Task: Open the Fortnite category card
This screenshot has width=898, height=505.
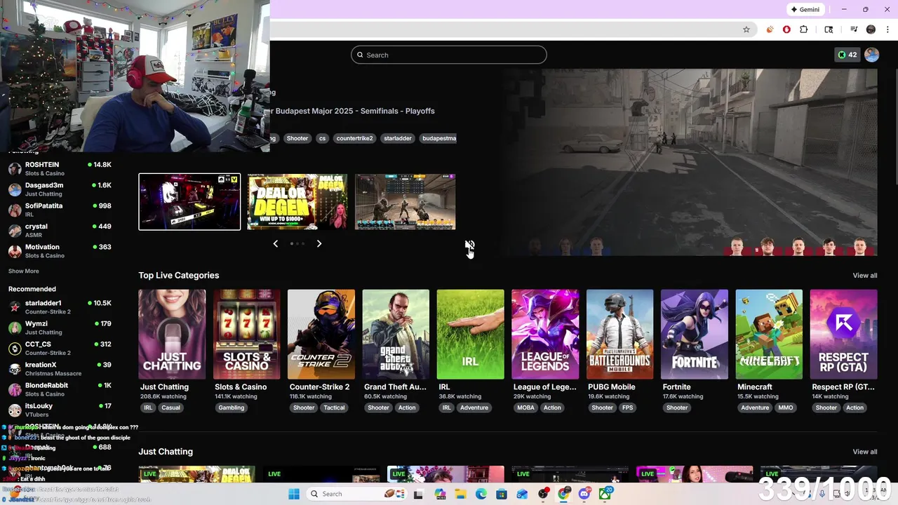Action: 695,334
